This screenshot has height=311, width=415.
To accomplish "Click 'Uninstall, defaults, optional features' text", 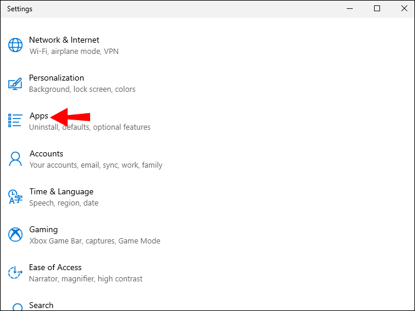I will tap(90, 127).
